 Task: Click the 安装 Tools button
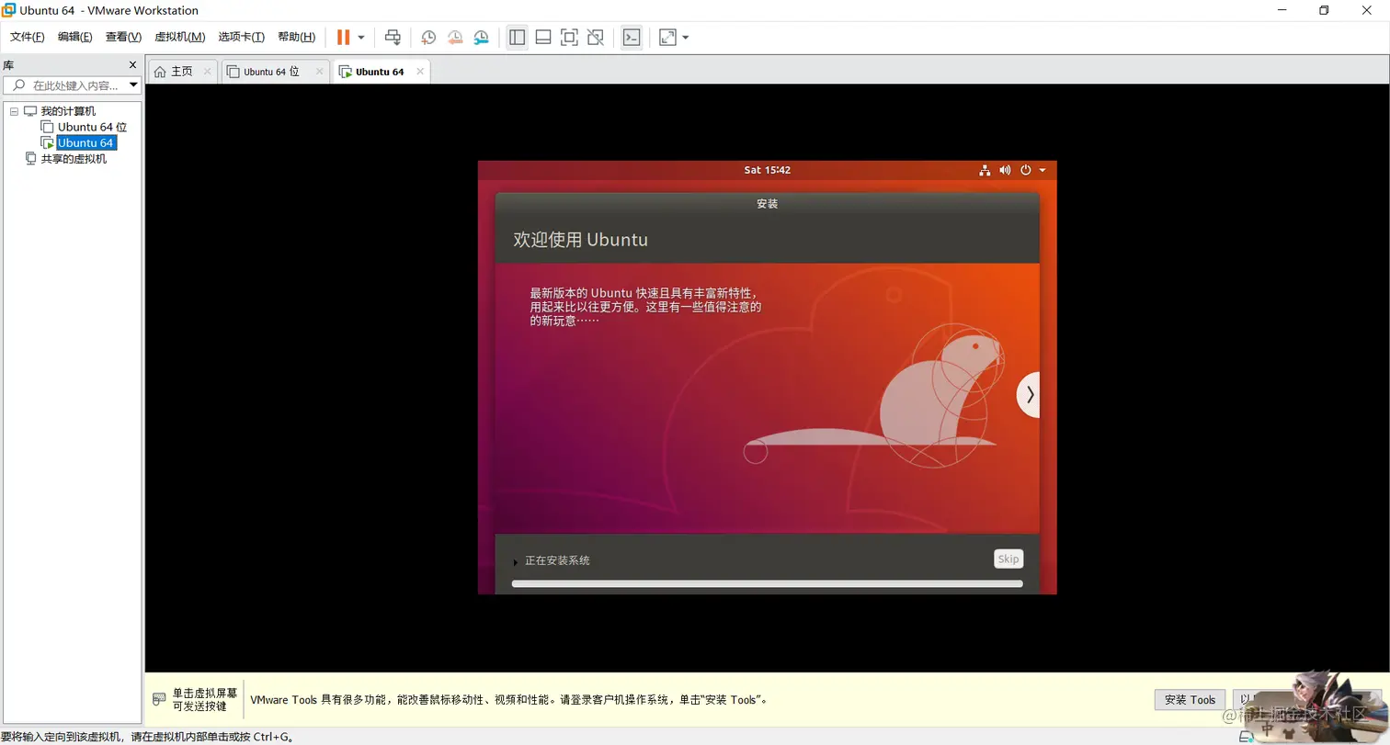(1191, 700)
